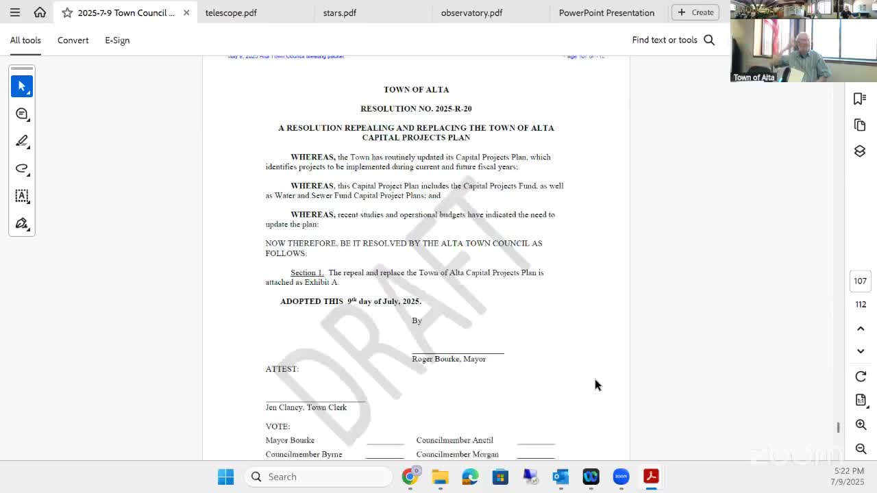This screenshot has height=493, width=877.
Task: Open the Acrobat hamburger menu
Action: pos(15,12)
